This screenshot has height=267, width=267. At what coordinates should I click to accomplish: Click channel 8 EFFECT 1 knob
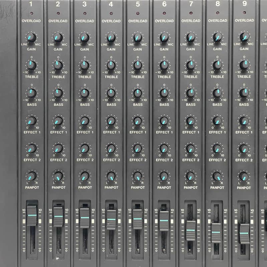click(217, 121)
